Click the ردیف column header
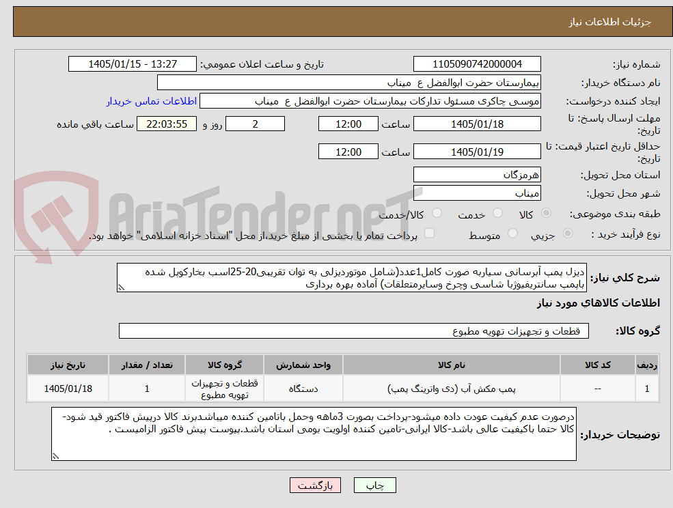 (x=647, y=365)
